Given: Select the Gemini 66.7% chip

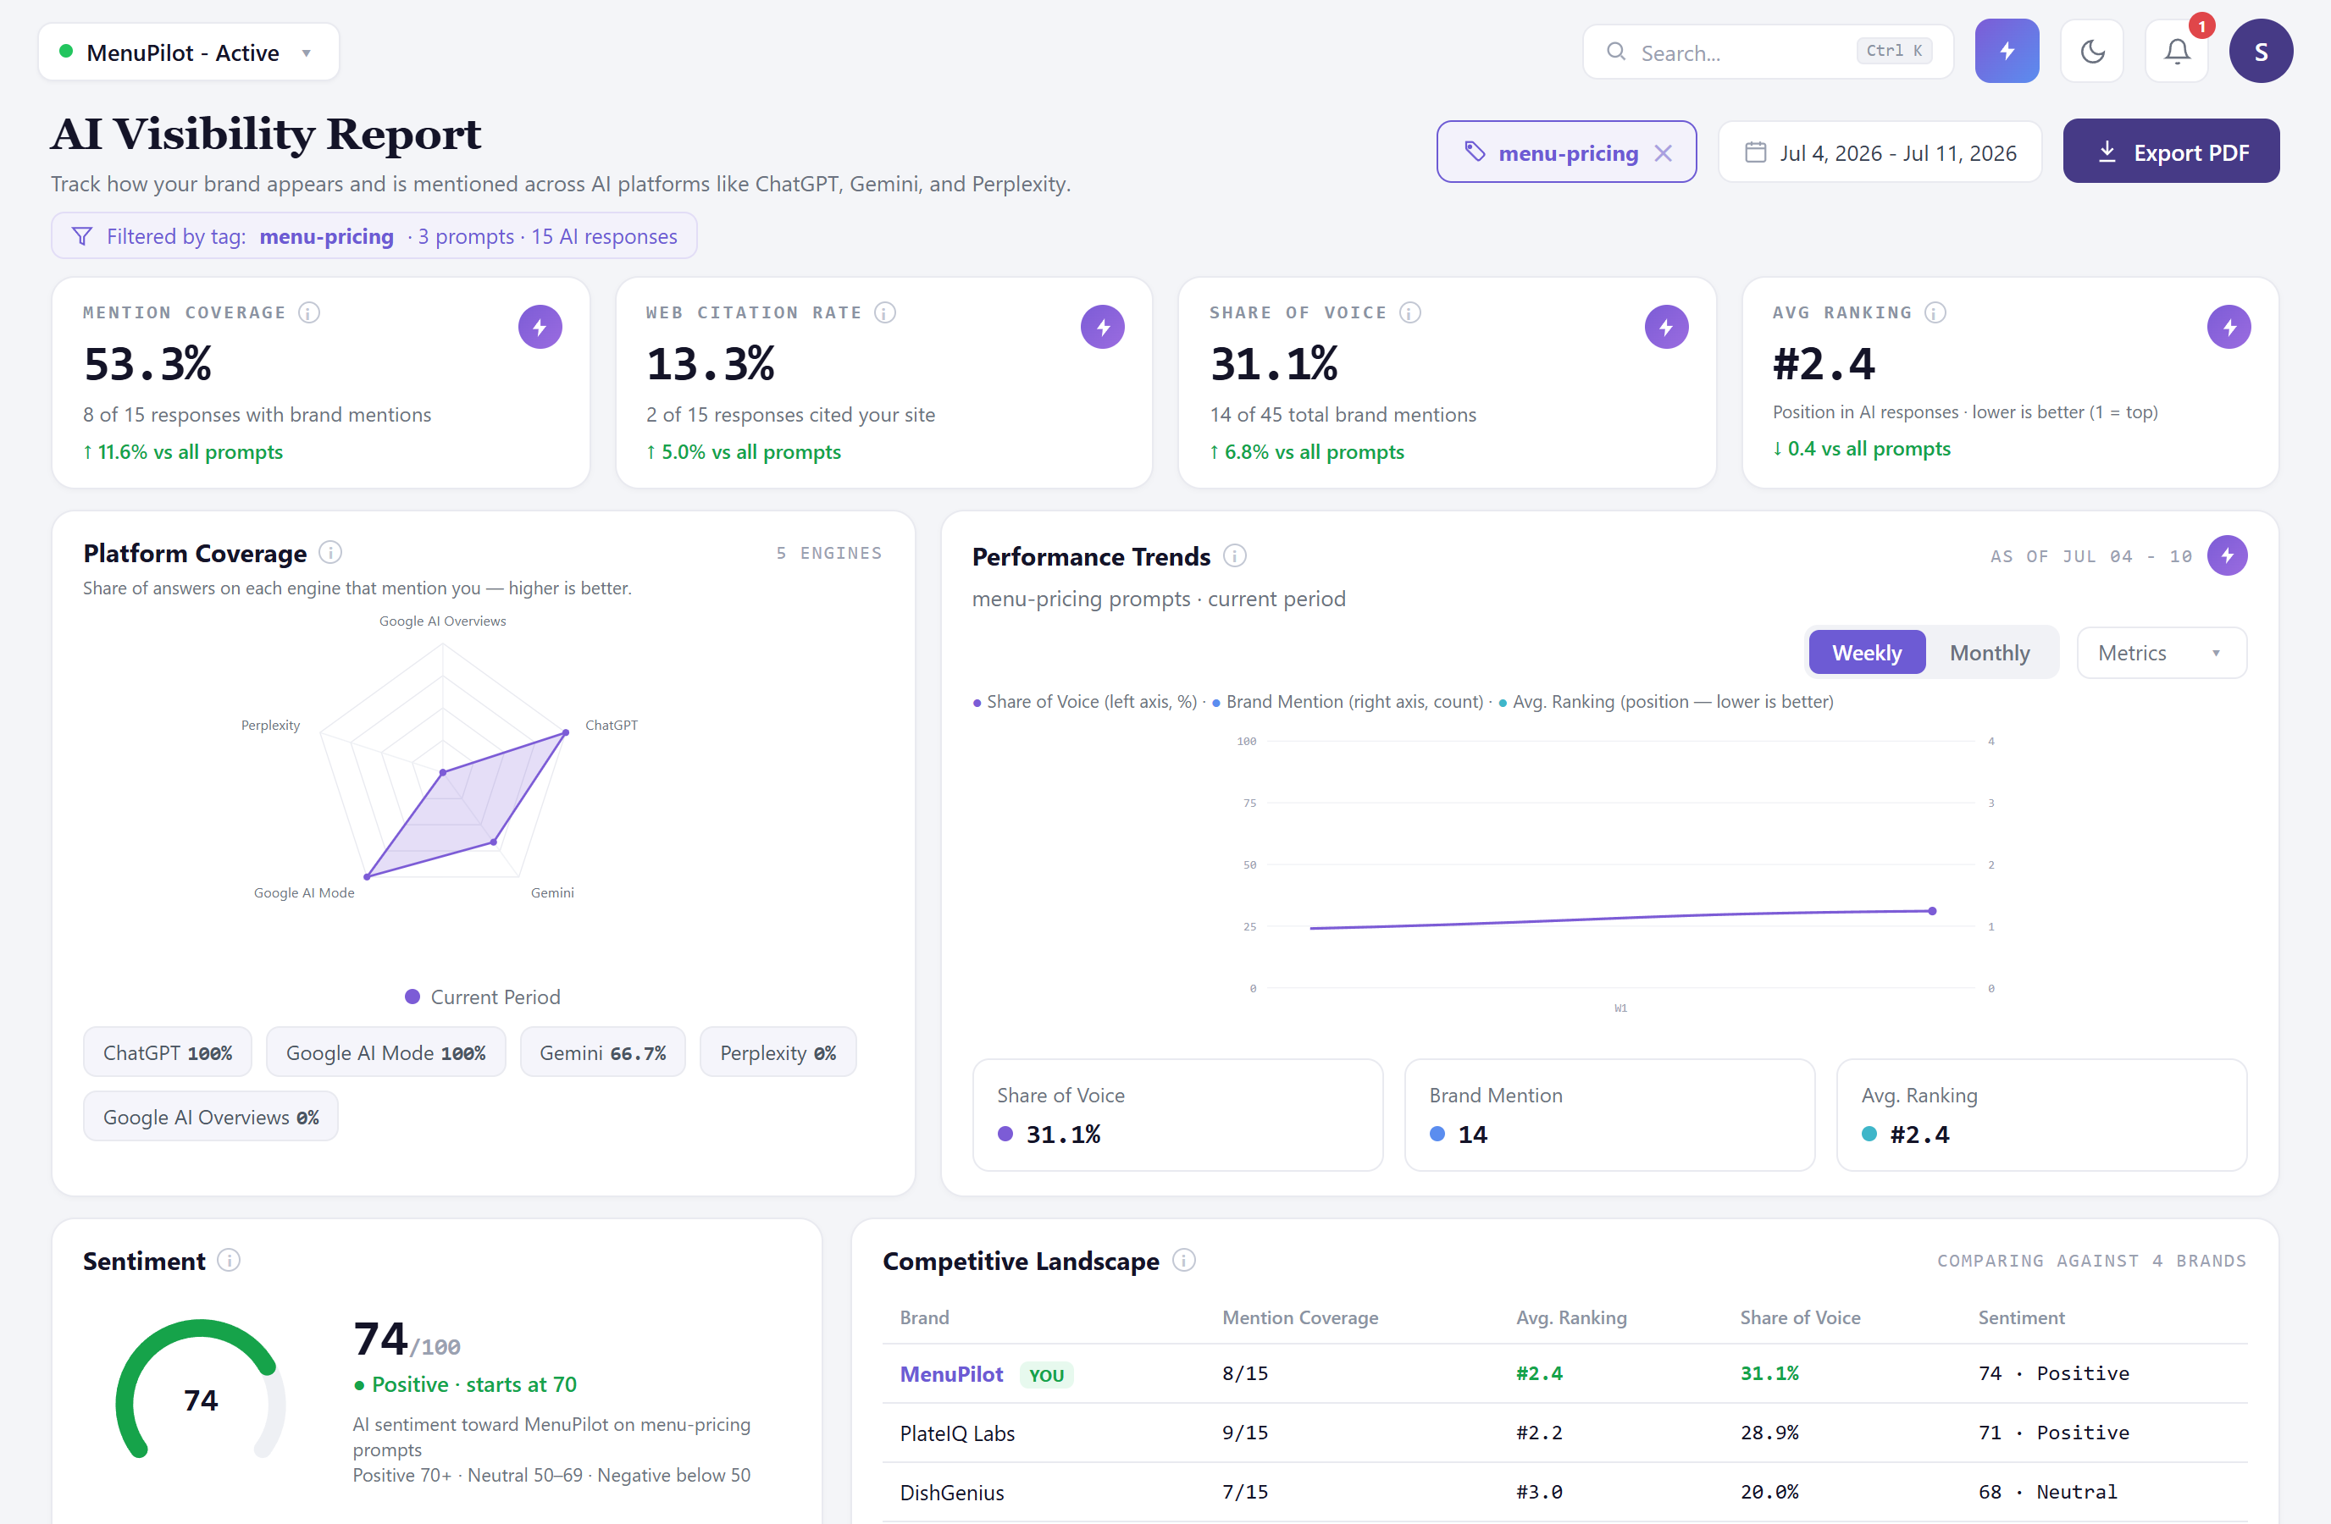Looking at the screenshot, I should [x=602, y=1052].
